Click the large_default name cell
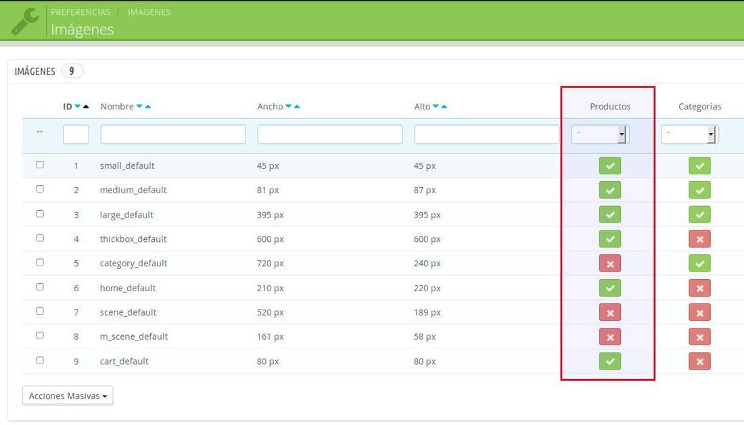Screen dimensions: 744x425 point(126,215)
